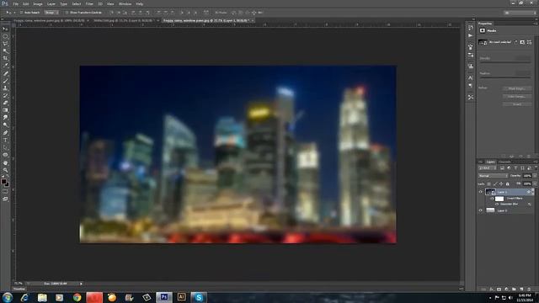Enable the Auto-Select checkbox
This screenshot has height=303, width=539.
point(21,13)
